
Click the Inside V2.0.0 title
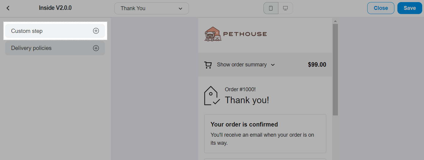coord(55,8)
